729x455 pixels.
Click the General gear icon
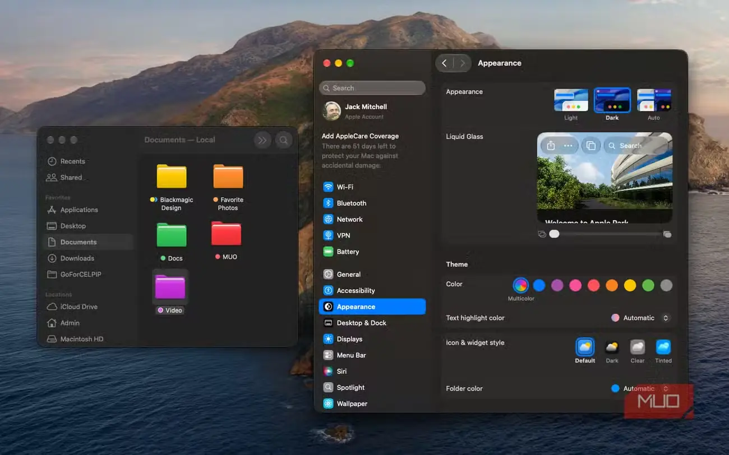point(328,275)
